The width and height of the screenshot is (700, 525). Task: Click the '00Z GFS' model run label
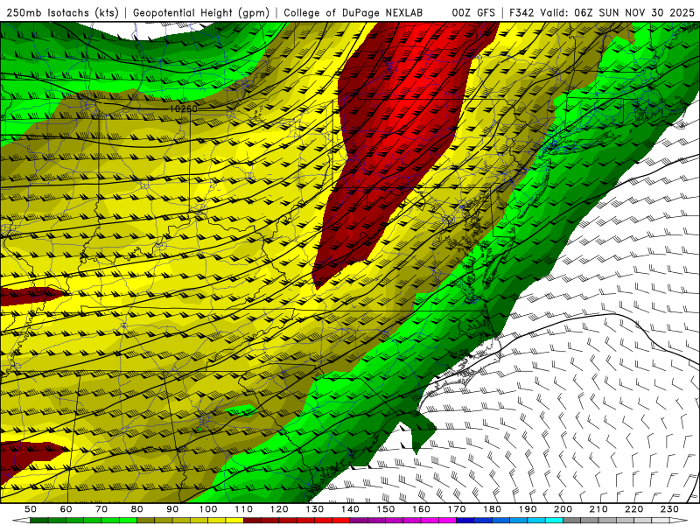[473, 12]
